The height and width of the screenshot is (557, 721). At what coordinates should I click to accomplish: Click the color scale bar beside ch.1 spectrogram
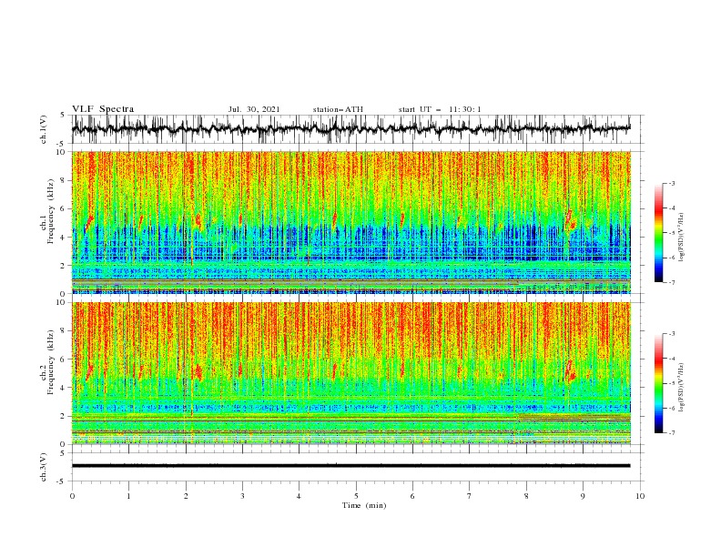(658, 232)
